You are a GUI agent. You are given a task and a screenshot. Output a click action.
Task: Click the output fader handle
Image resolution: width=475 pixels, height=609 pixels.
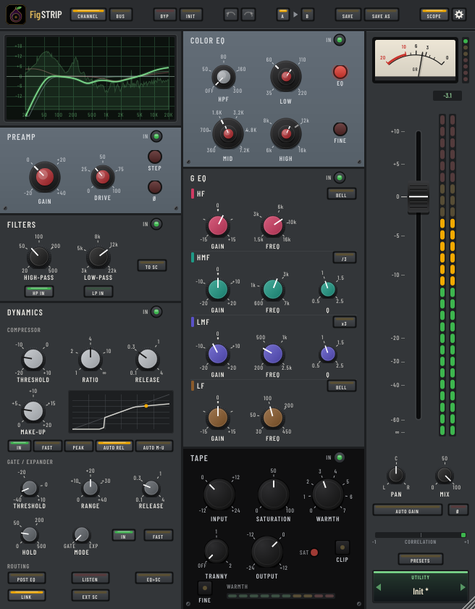pyautogui.click(x=419, y=196)
